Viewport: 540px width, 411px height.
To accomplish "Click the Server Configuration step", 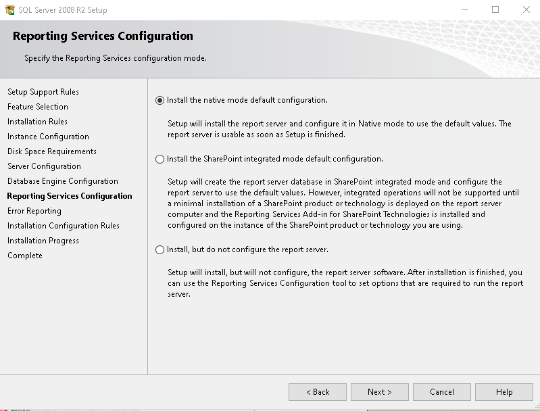I will [44, 166].
